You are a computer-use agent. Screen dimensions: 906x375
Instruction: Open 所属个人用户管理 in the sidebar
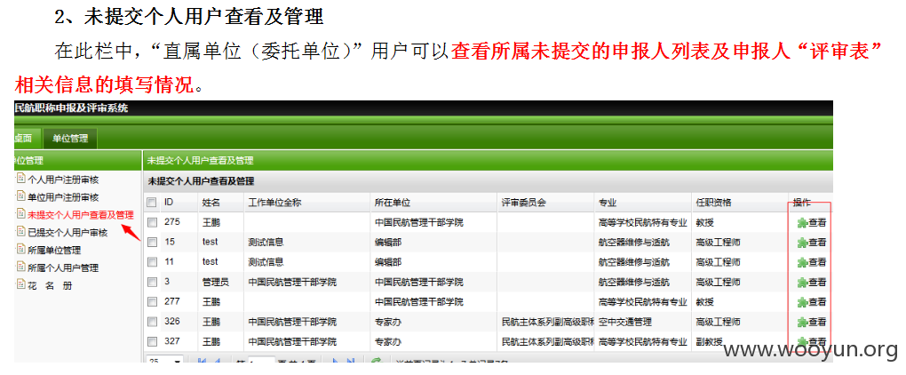click(62, 268)
